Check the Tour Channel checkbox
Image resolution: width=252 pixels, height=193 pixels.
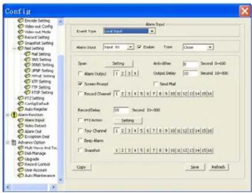[x=80, y=130]
